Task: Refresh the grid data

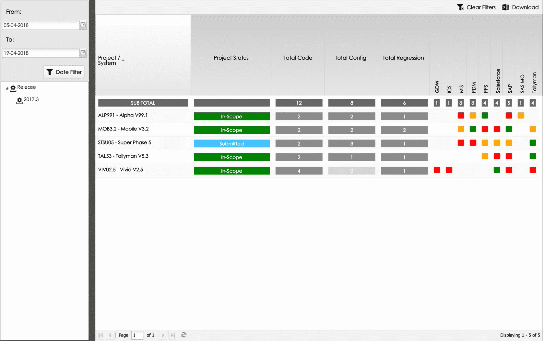Action: coord(184,335)
